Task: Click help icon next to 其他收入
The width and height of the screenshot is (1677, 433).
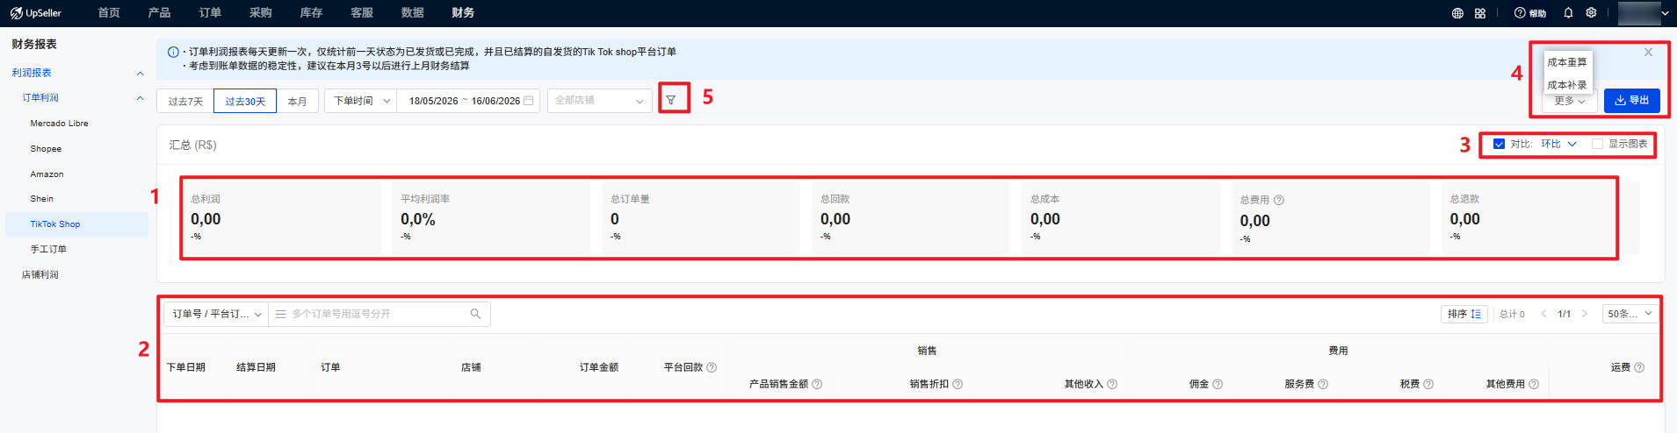Action: (x=1112, y=384)
